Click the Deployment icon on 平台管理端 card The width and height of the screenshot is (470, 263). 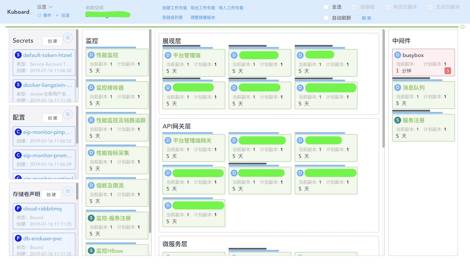click(x=168, y=55)
